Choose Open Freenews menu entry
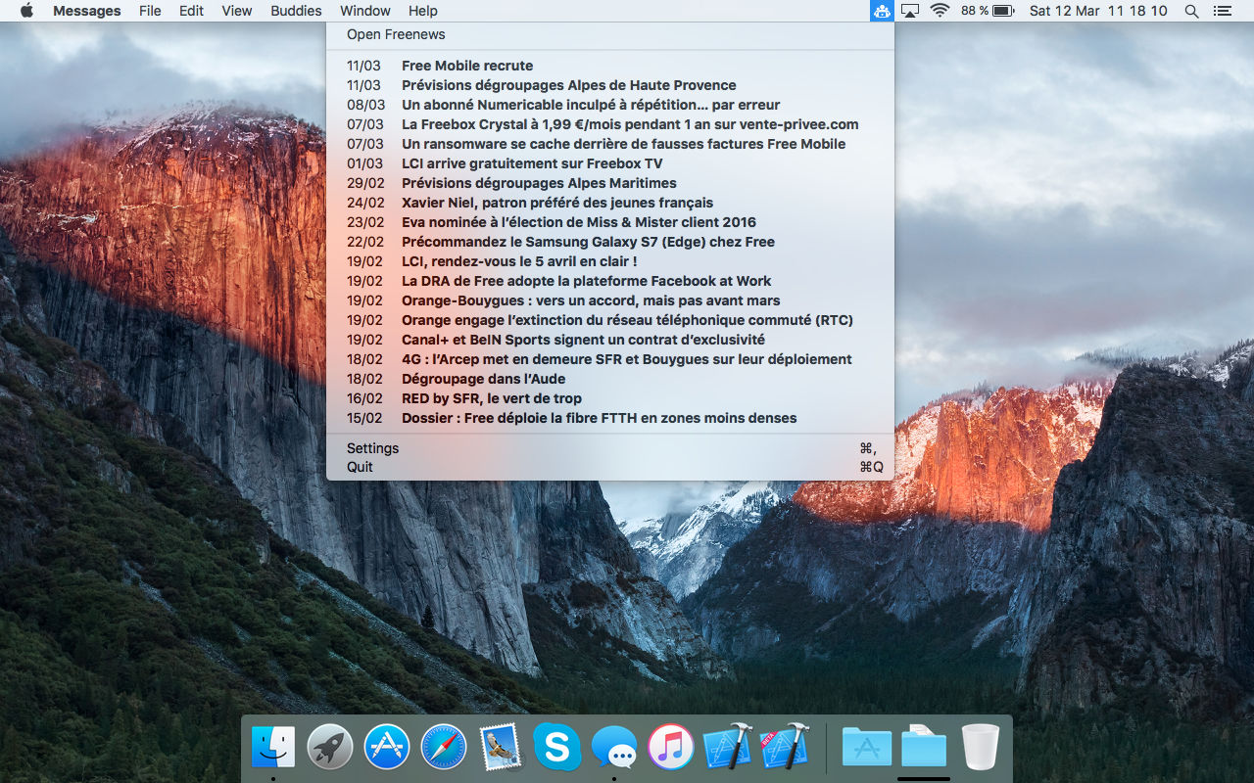Viewport: 1254px width, 783px height. pyautogui.click(x=610, y=34)
